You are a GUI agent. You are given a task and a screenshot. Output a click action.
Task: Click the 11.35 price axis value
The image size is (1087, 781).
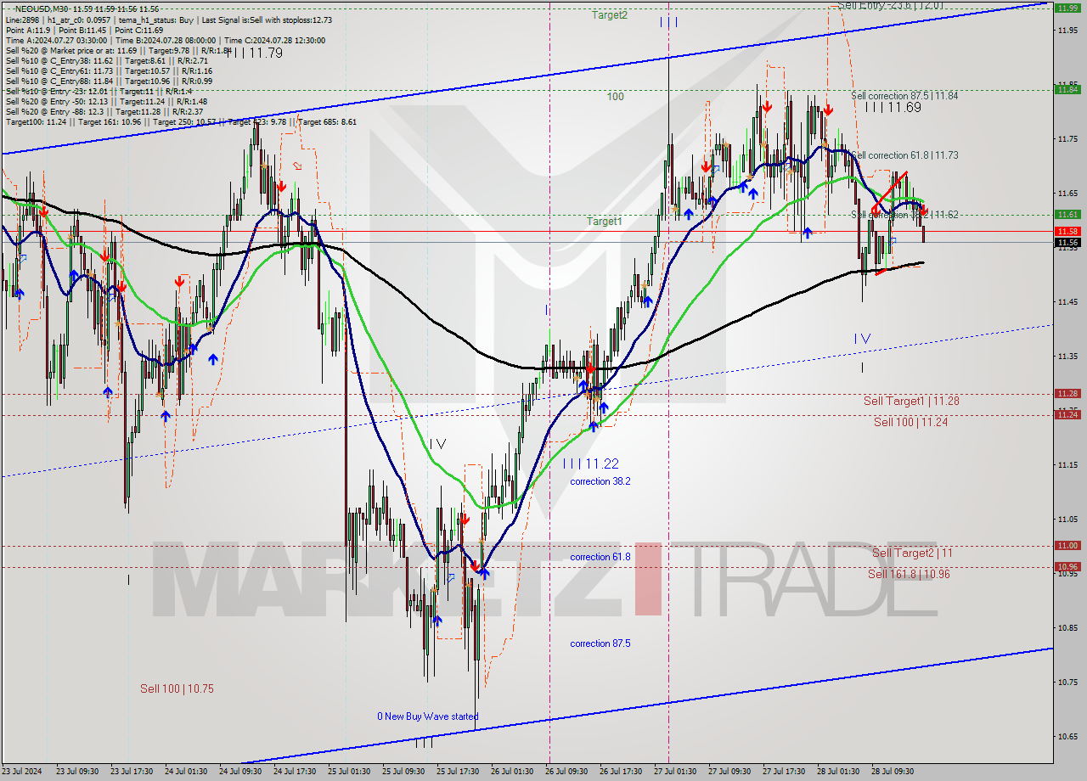pyautogui.click(x=1068, y=356)
